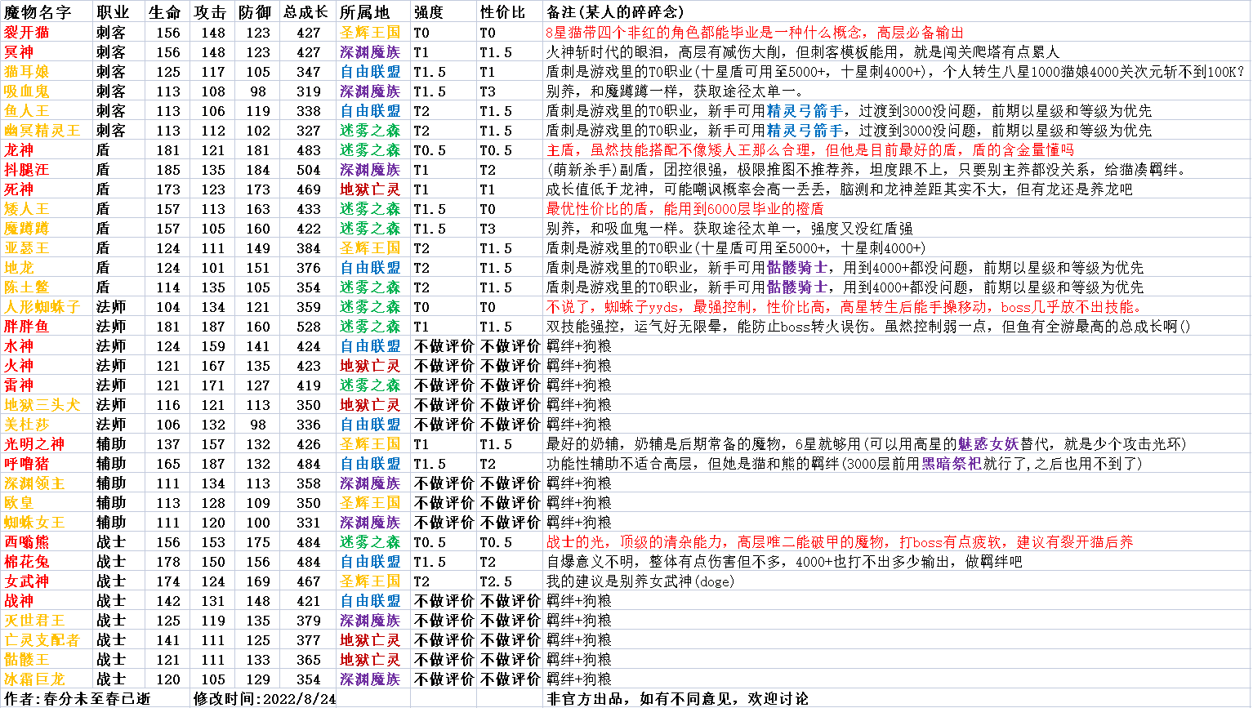This screenshot has height=708, width=1253.
Task: Click the 亚瑟王 name cell
Action: pos(27,248)
